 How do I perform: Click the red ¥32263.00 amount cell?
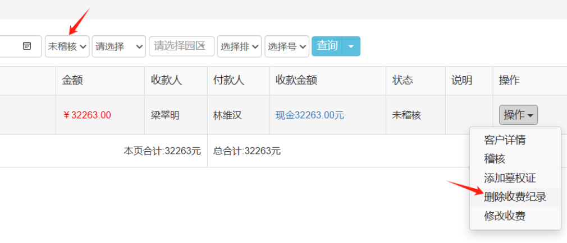[87, 115]
